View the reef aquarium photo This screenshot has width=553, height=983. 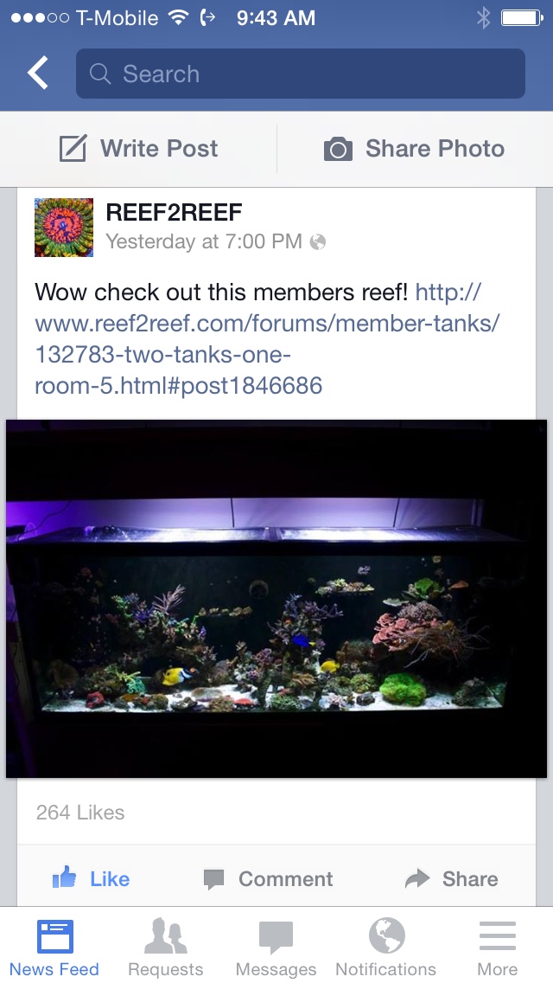276,599
